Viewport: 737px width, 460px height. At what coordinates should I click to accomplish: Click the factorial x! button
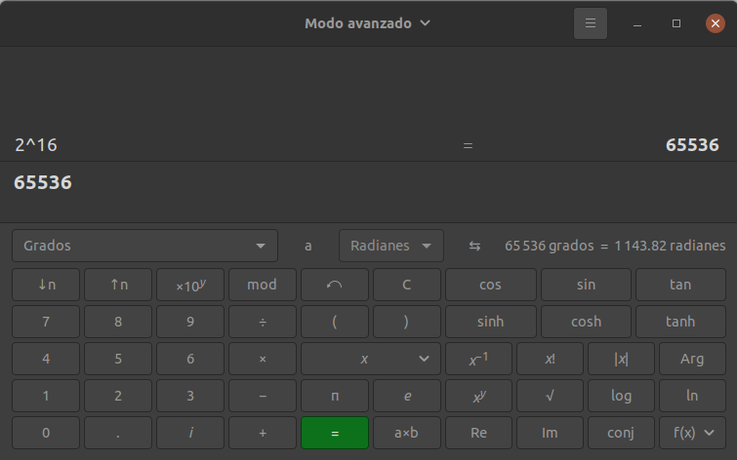coord(550,359)
